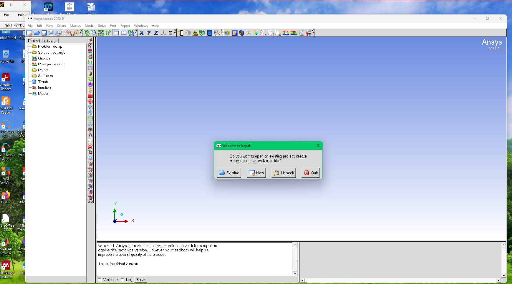
Task: Click the Object face post-processing icon
Action: pyautogui.click(x=227, y=33)
